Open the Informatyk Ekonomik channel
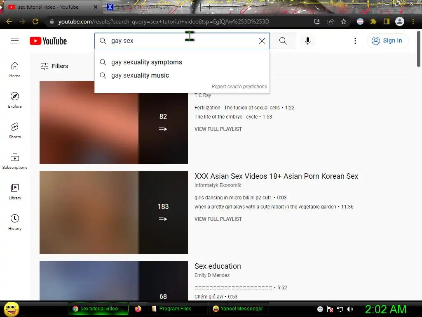Viewport: 422px width, 317px height. coord(218,185)
